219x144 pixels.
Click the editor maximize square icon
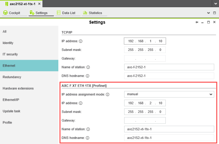coord(215,13)
